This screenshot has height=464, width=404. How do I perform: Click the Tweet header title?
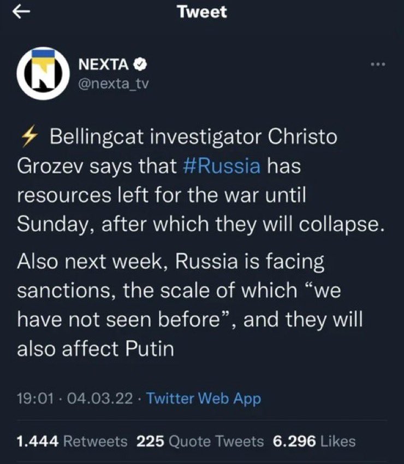203,12
